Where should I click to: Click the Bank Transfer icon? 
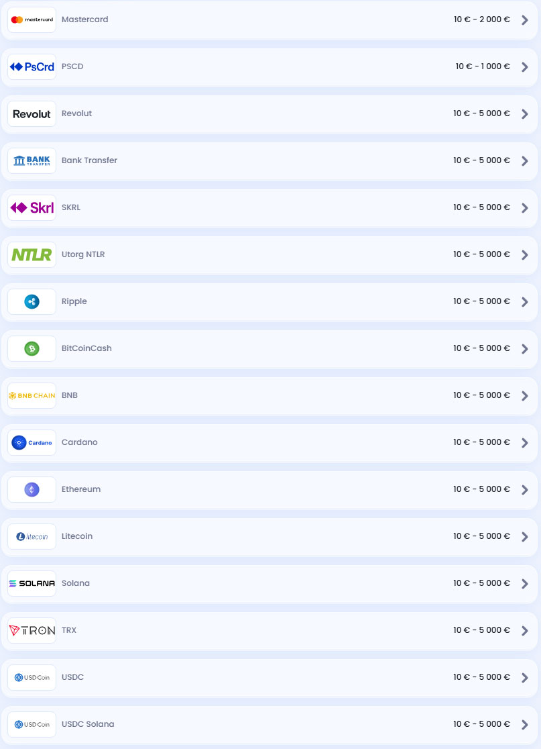(x=32, y=160)
